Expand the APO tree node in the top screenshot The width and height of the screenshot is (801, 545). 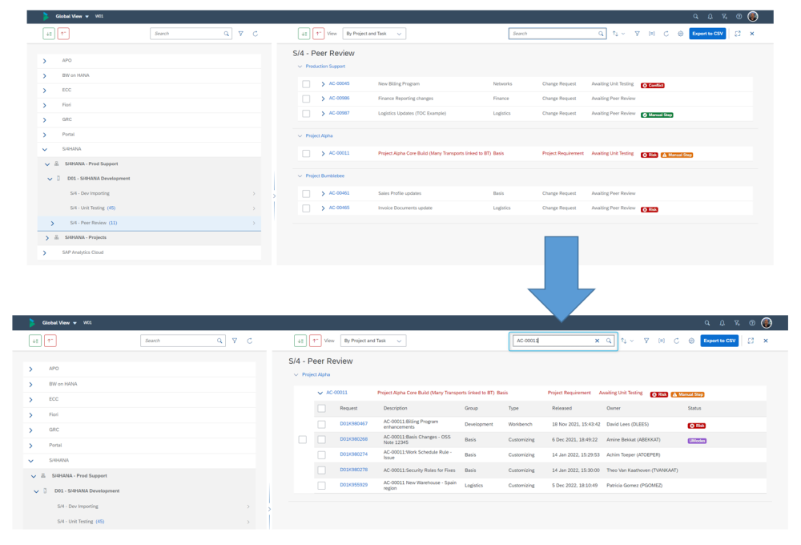(x=44, y=61)
